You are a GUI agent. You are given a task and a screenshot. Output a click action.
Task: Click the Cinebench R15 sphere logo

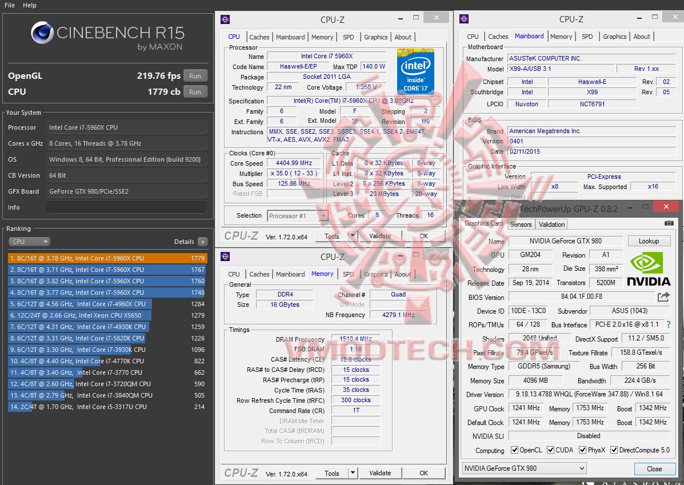click(x=42, y=33)
